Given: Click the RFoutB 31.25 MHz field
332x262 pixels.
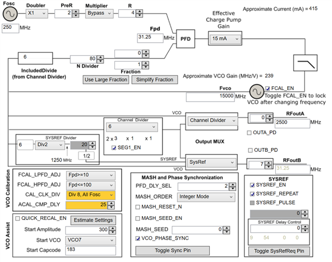Looking at the screenshot, I should [293, 169].
